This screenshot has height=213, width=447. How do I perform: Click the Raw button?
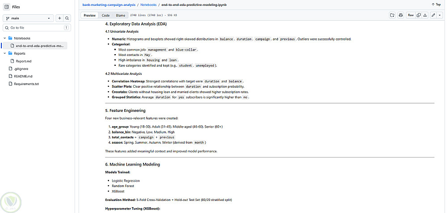[x=410, y=15]
